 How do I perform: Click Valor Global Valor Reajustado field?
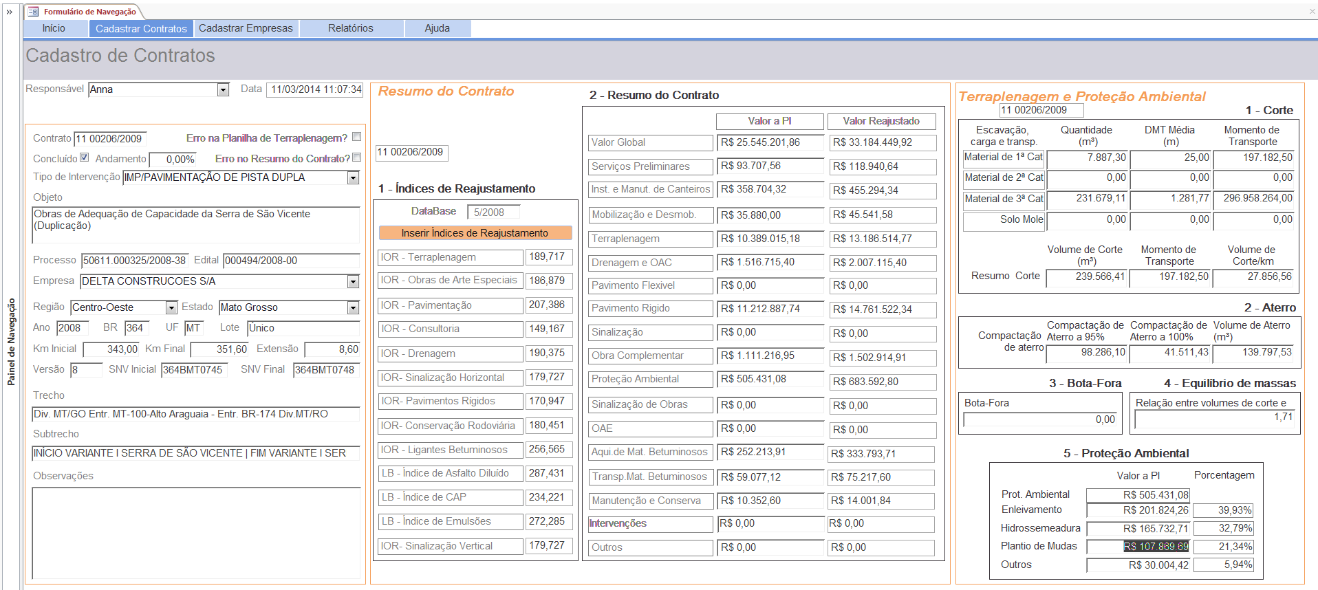pos(882,143)
